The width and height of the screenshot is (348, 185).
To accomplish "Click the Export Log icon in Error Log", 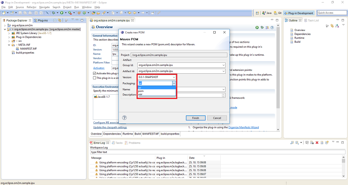I will click(292, 143).
